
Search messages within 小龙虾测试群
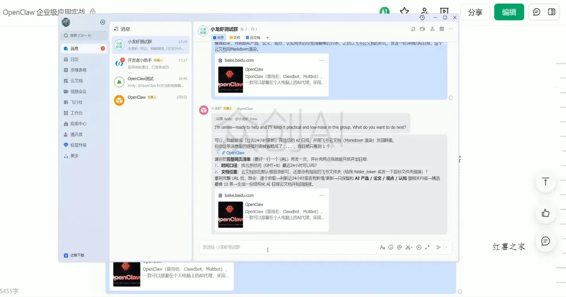click(x=413, y=29)
